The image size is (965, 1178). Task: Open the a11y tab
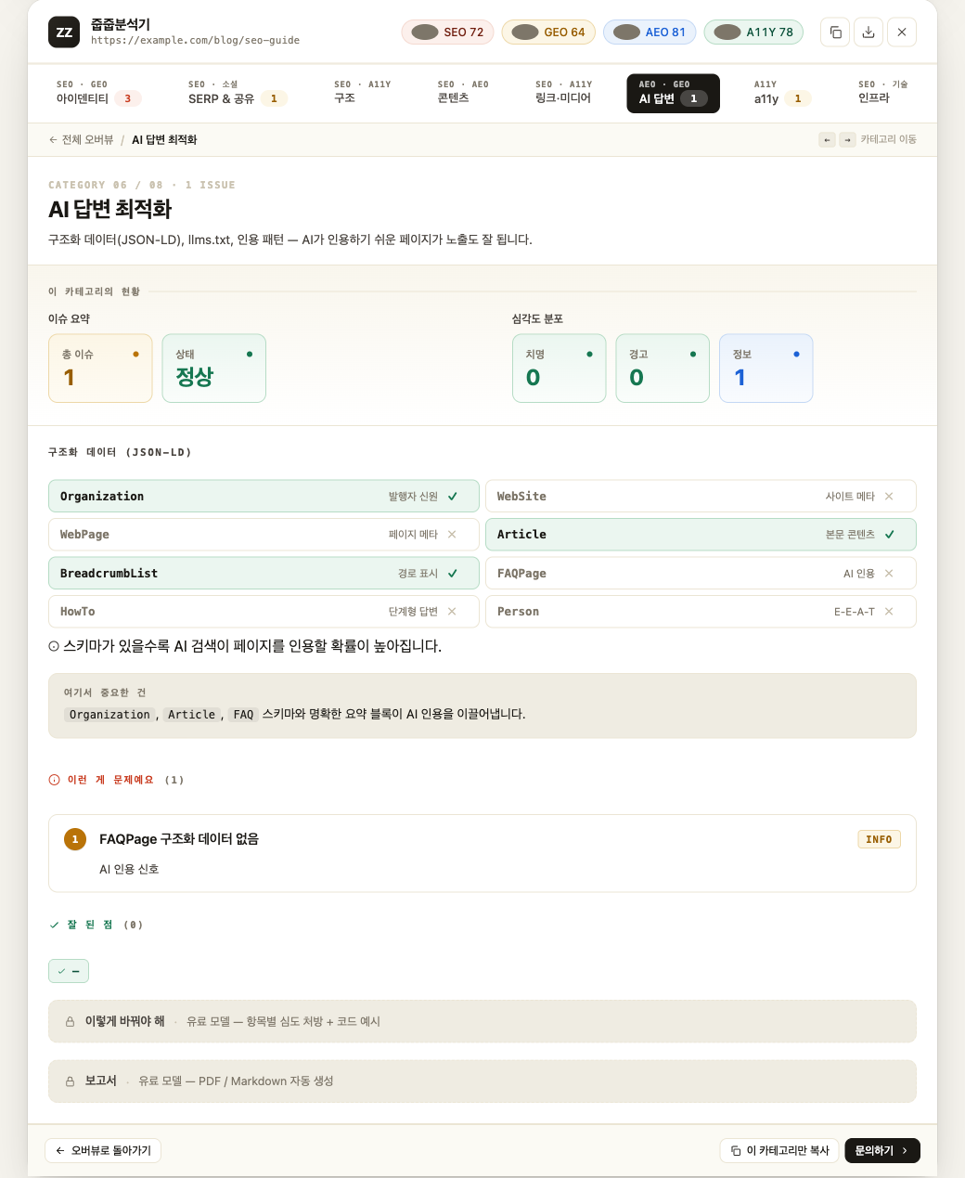(782, 93)
